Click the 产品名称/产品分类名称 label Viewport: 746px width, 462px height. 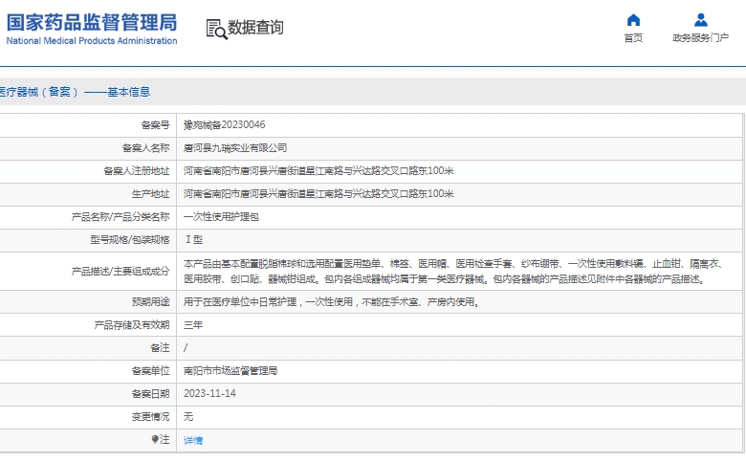[121, 217]
